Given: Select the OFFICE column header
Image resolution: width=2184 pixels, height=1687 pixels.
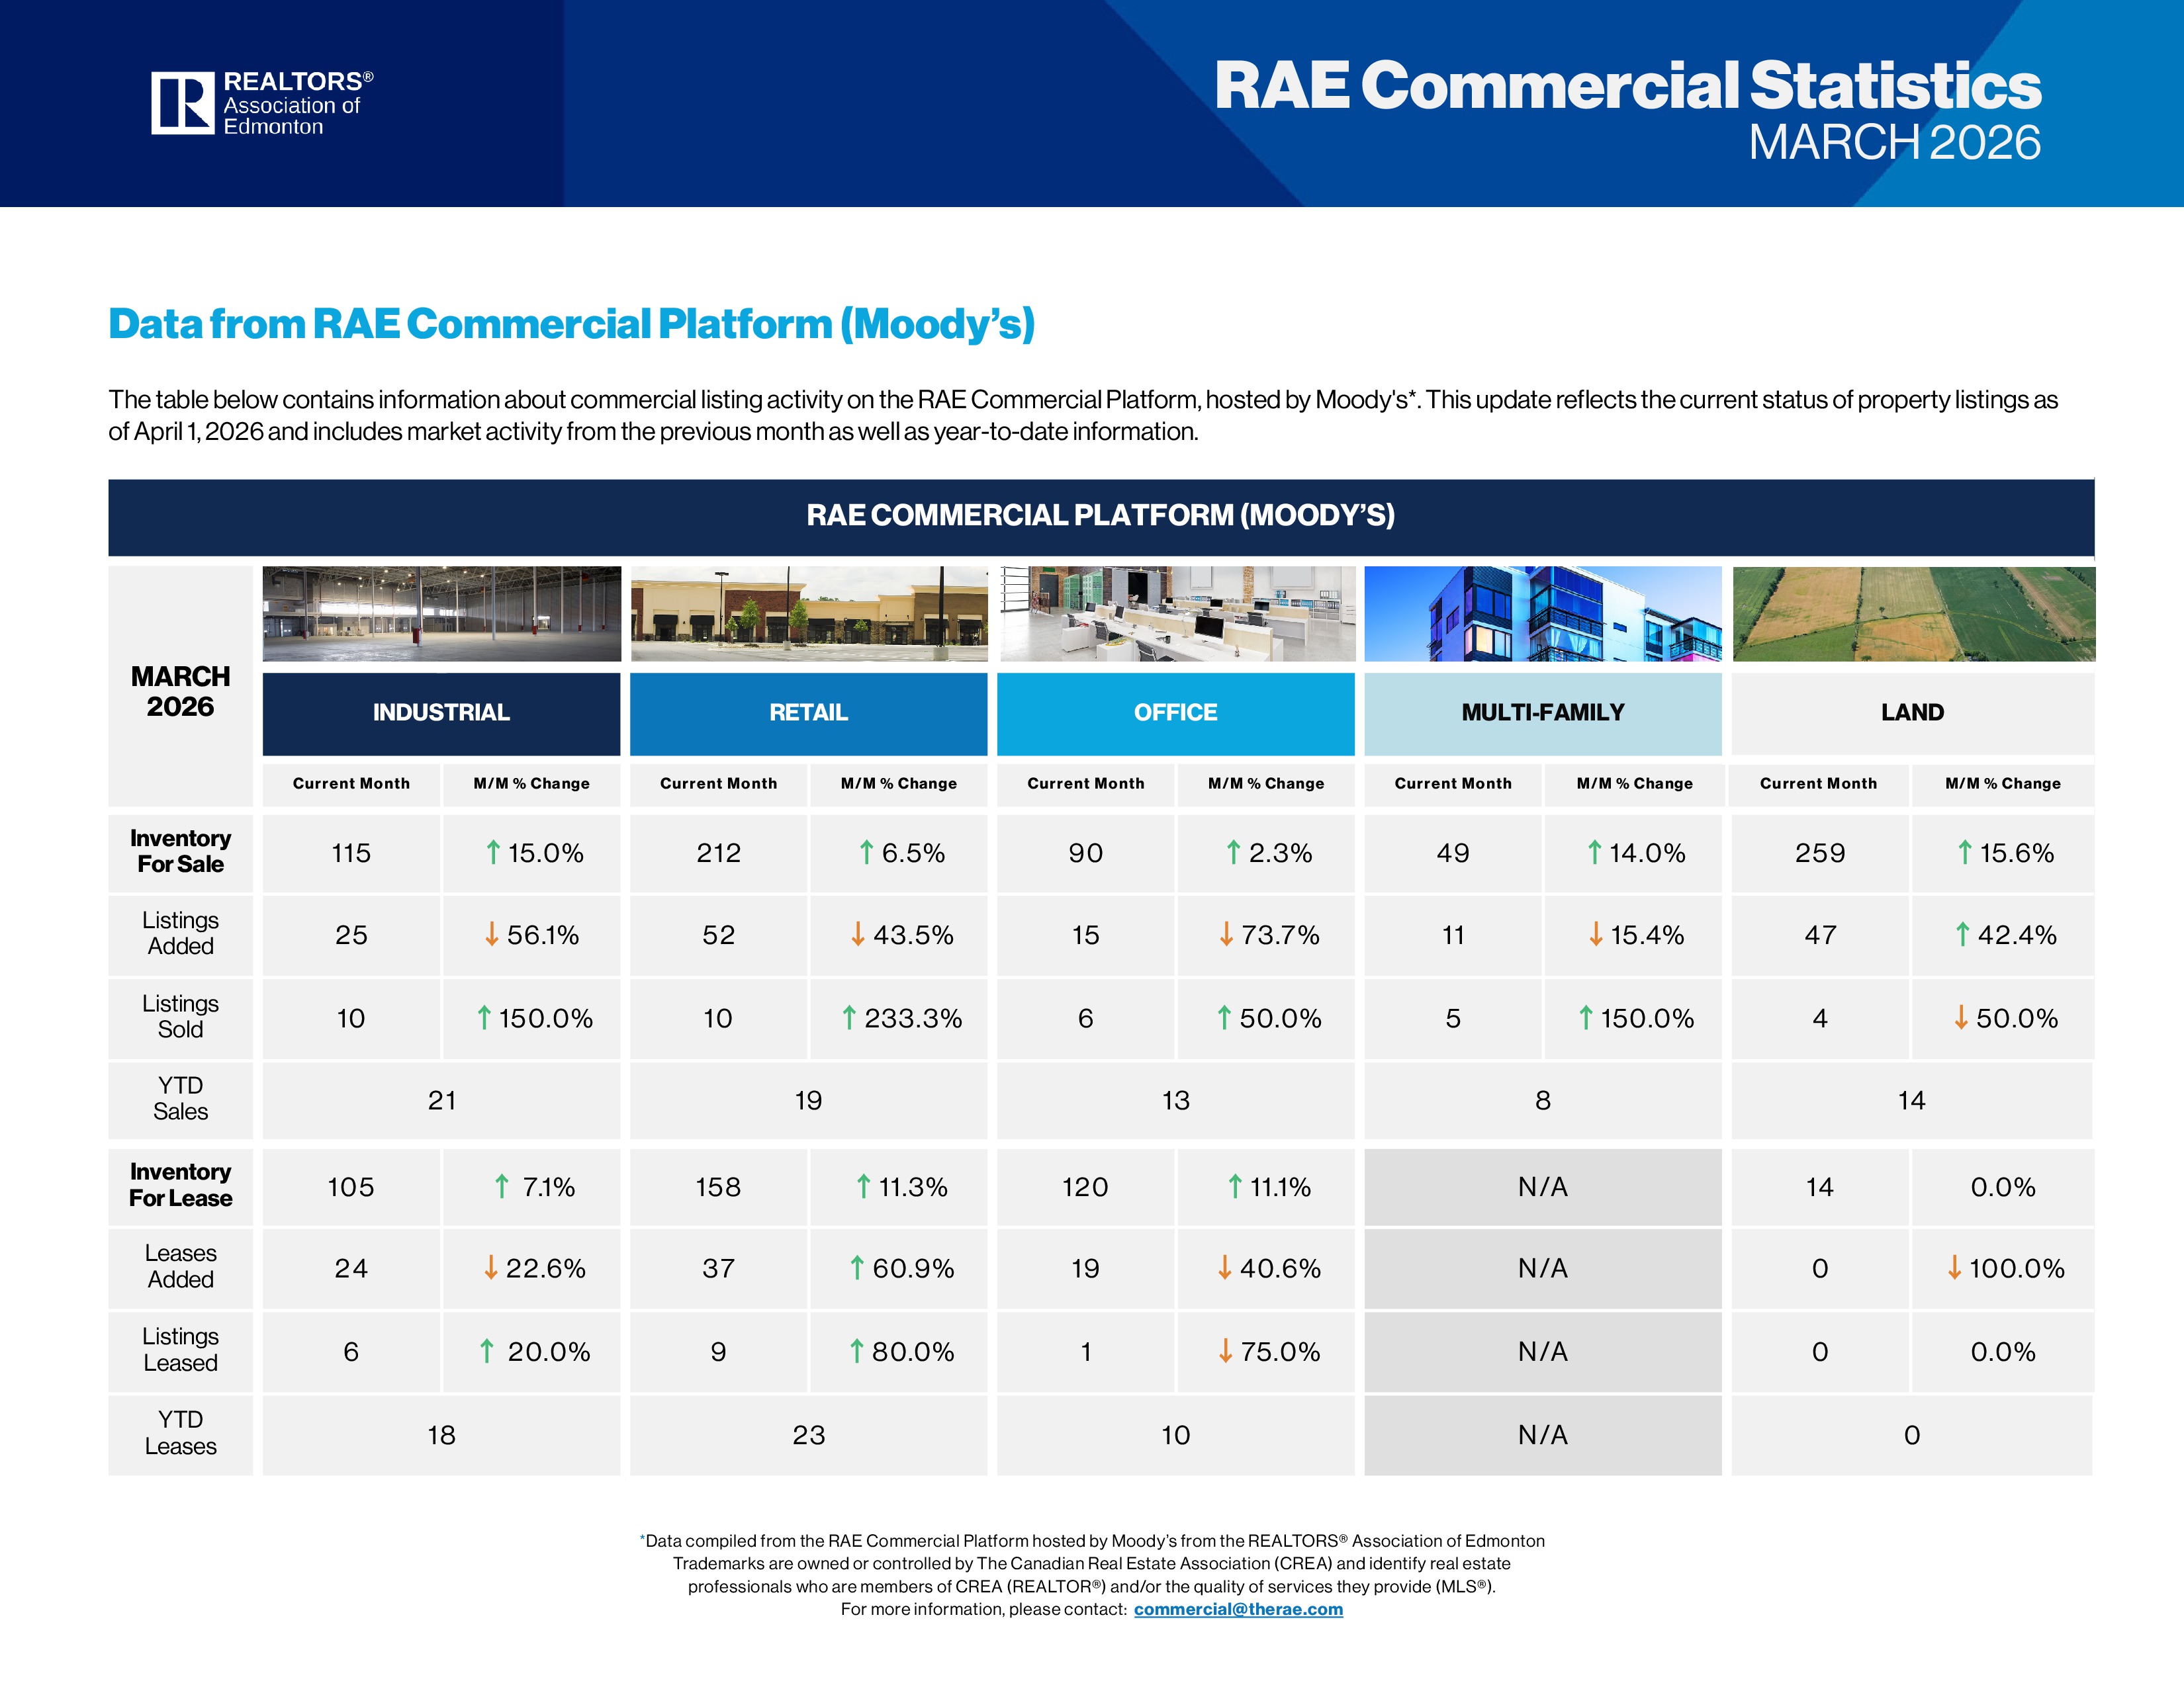Looking at the screenshot, I should pos(1176,714).
